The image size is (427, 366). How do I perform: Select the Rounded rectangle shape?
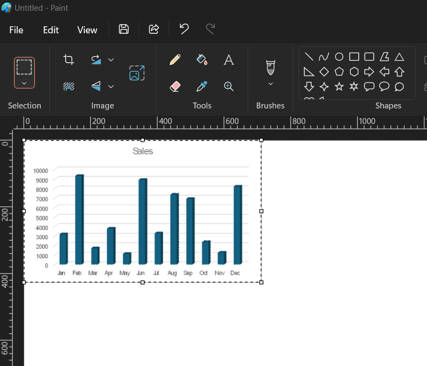(370, 56)
